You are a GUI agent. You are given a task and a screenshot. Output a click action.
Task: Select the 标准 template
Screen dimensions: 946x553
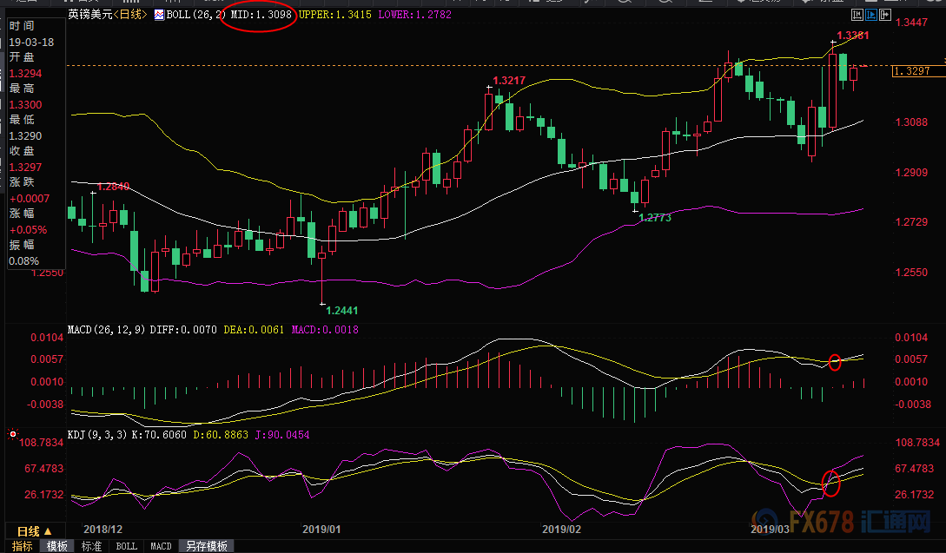[91, 546]
